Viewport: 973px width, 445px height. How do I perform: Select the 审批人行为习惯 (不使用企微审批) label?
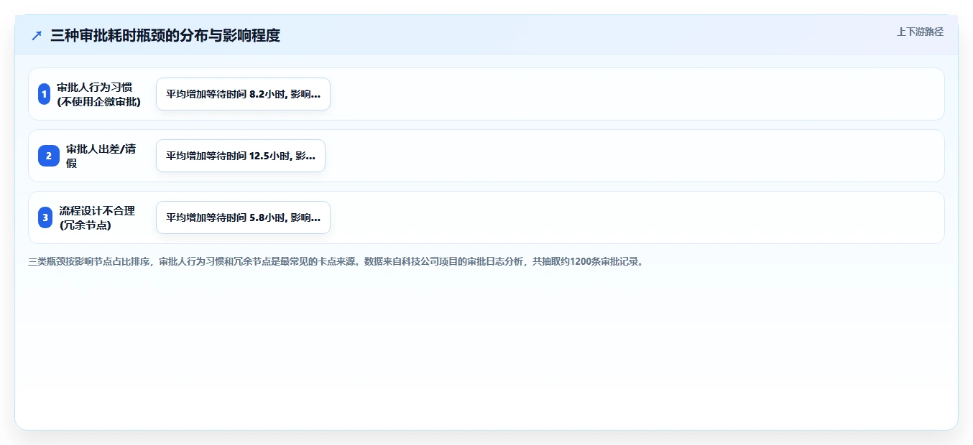click(x=99, y=94)
